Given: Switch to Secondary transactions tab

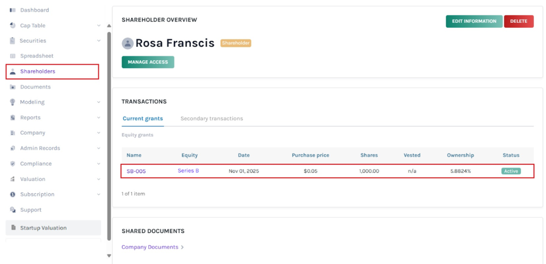Looking at the screenshot, I should [212, 119].
